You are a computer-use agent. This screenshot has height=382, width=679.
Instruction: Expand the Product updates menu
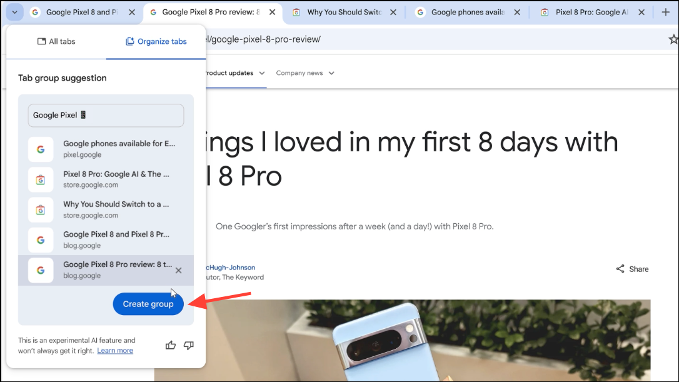pyautogui.click(x=235, y=73)
